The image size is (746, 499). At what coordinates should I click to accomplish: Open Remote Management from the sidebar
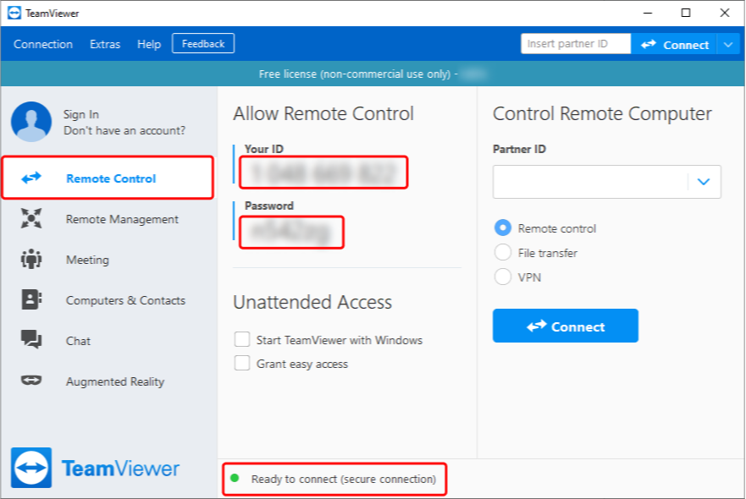click(30, 218)
